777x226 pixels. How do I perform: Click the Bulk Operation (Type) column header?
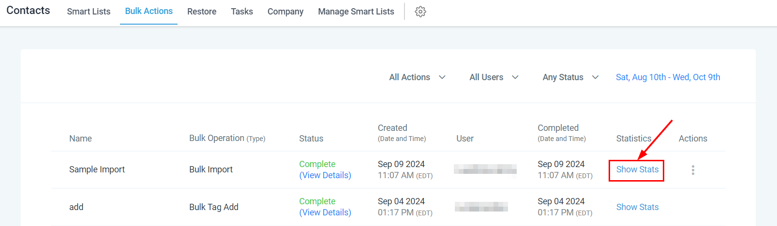pyautogui.click(x=227, y=138)
